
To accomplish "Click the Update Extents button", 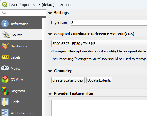I will 99,80.
